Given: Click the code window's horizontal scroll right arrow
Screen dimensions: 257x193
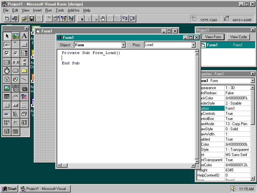Looking at the screenshot, I should point(193,165).
